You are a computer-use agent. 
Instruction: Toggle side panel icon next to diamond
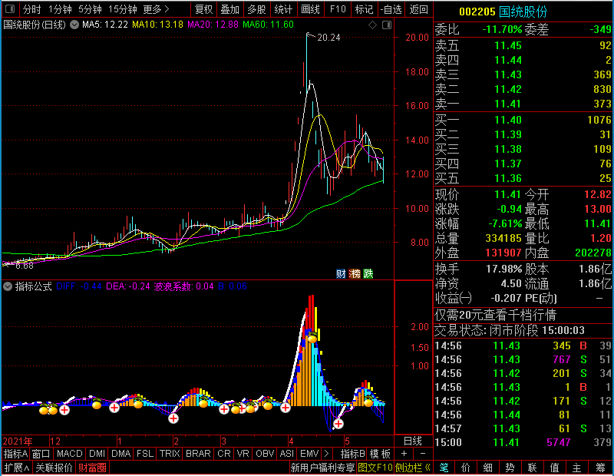coord(387,25)
